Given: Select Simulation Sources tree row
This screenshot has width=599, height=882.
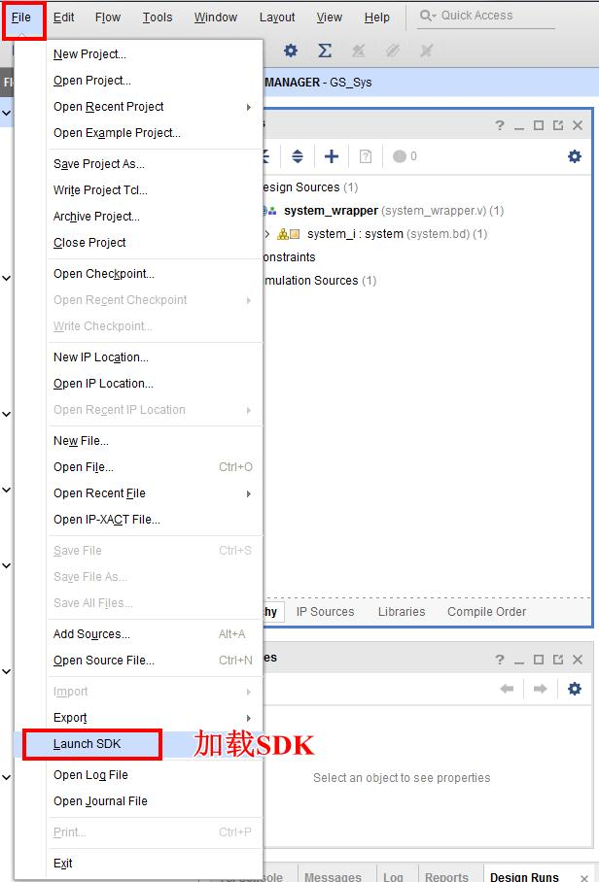Looking at the screenshot, I should tap(320, 280).
